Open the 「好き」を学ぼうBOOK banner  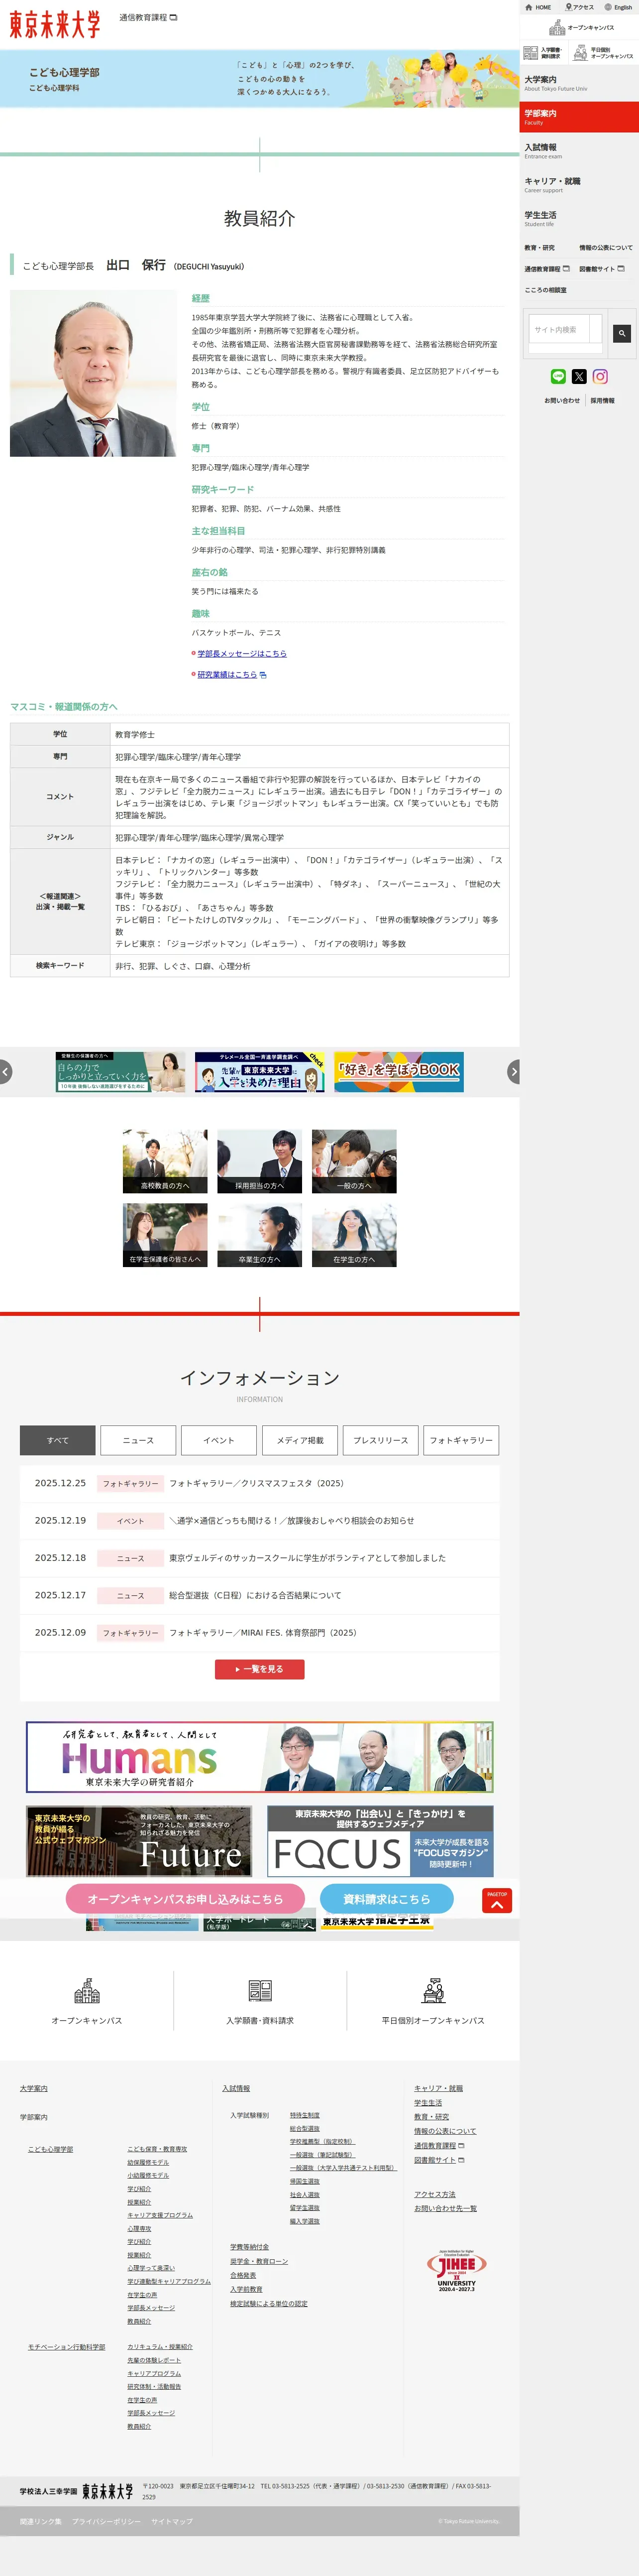[x=399, y=1072]
